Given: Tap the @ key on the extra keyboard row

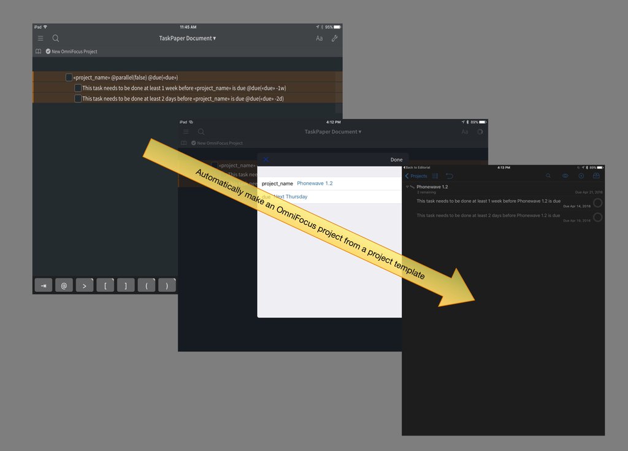Looking at the screenshot, I should 64,285.
